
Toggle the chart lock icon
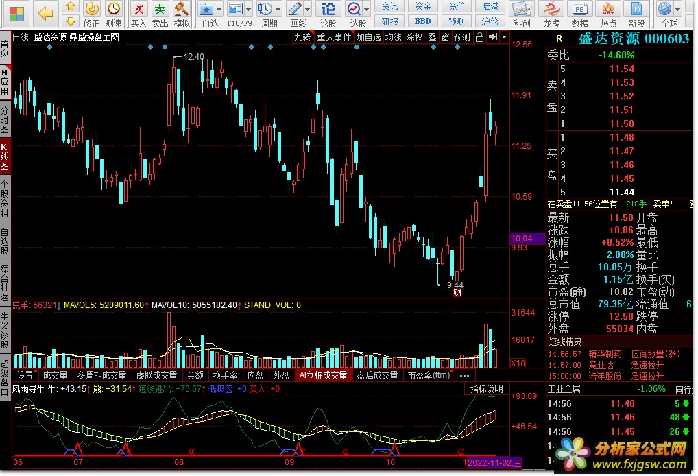pos(479,38)
